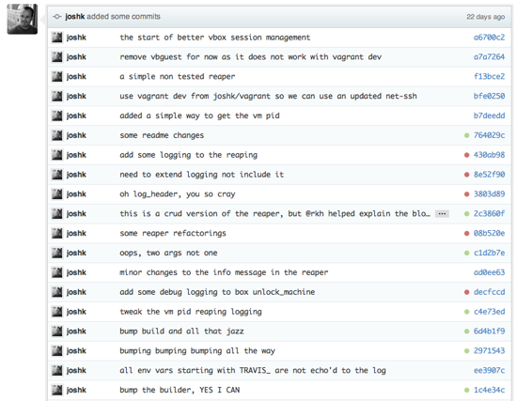Viewport: 517px width, 401px height.
Task: Open 'oh log_header, you so cray' commit
Action: [x=178, y=194]
